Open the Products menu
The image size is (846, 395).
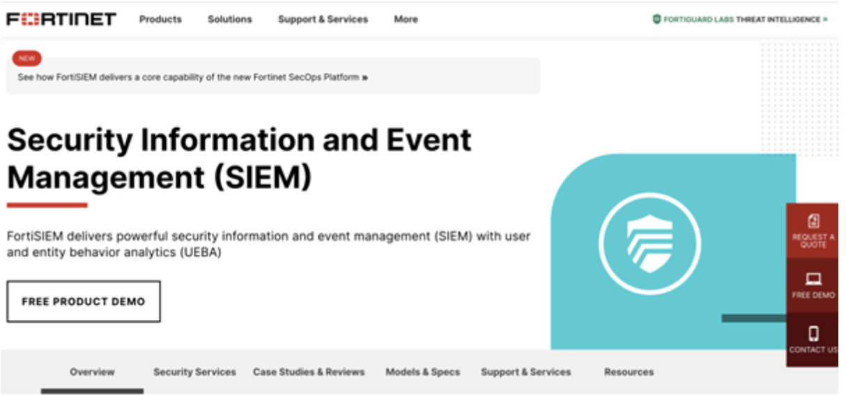click(160, 19)
